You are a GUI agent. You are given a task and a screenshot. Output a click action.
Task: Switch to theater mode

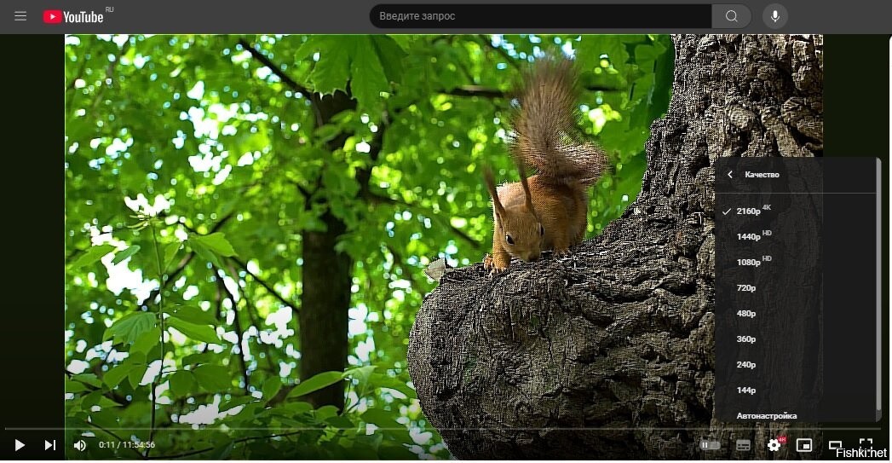pos(835,445)
